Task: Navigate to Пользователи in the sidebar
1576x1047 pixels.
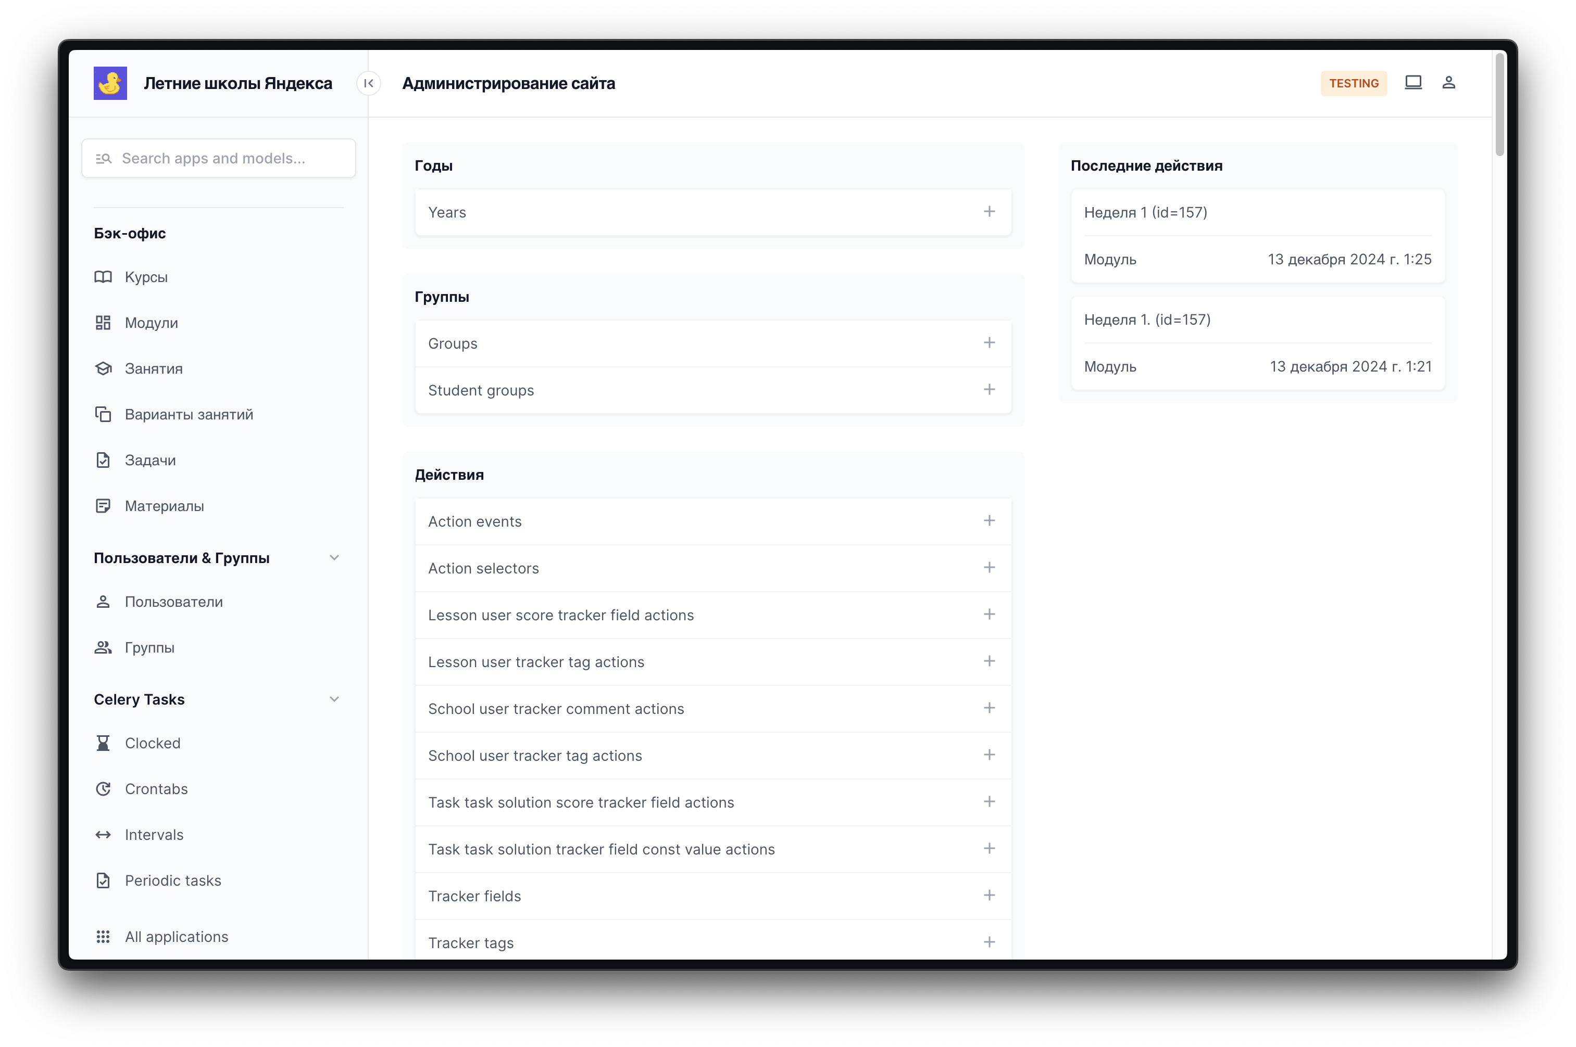Action: pyautogui.click(x=174, y=602)
